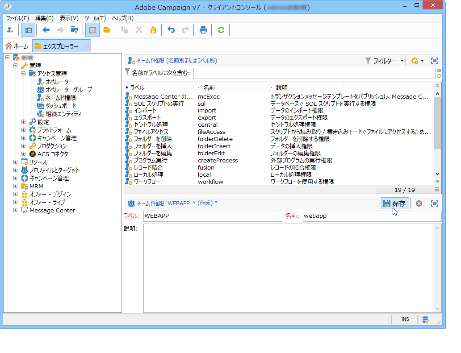Screen dimensions: 461x353
Task: Click the 説明 description text area
Action: click(x=289, y=268)
